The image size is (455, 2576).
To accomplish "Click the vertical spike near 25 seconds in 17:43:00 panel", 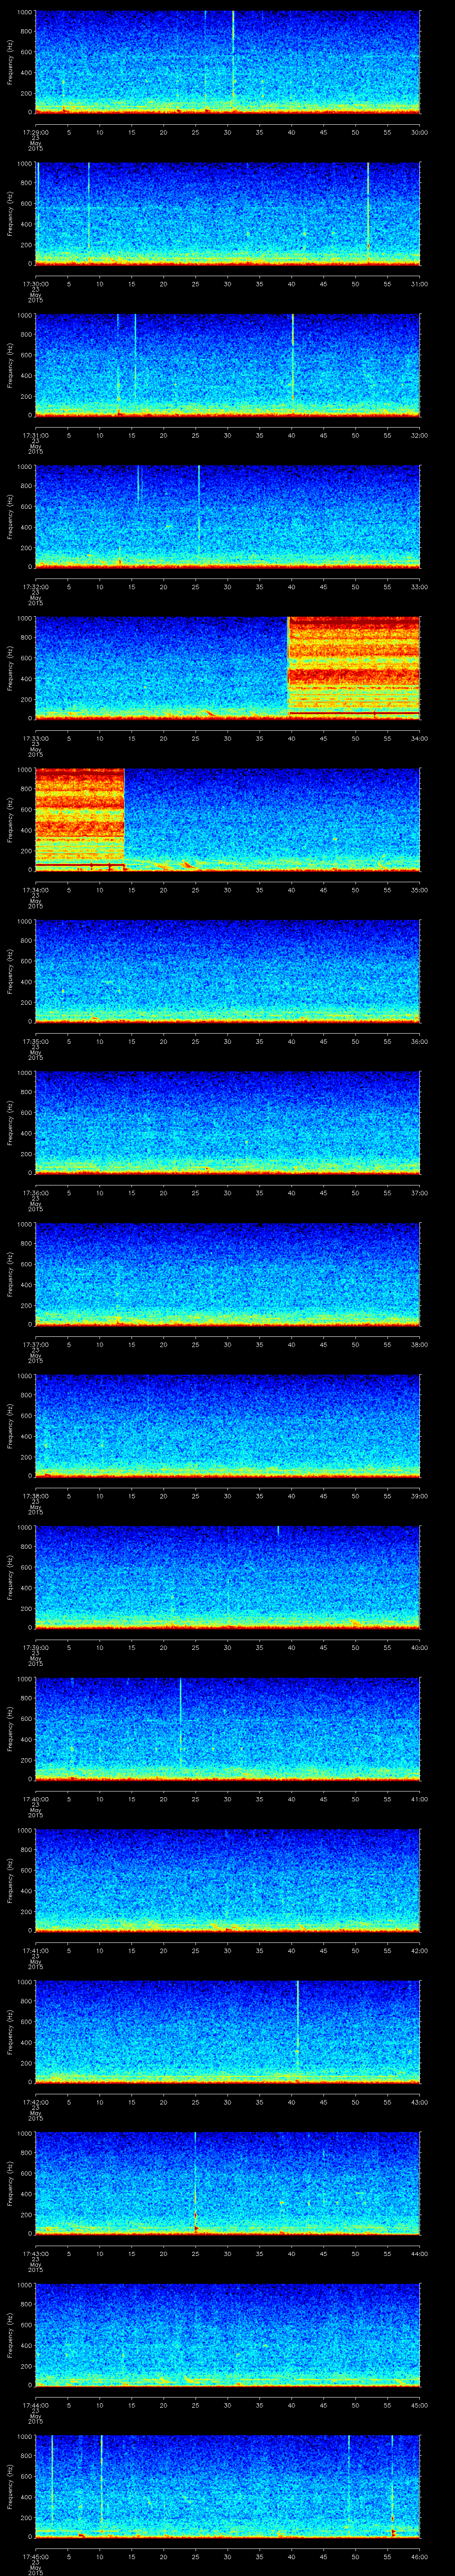I will point(195,2182).
